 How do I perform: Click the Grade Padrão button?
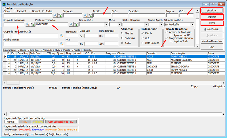(212, 29)
